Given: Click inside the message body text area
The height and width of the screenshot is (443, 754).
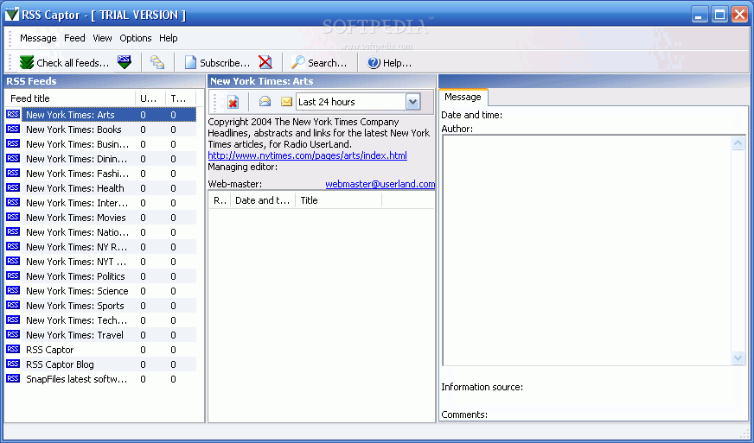Looking at the screenshot, I should pyautogui.click(x=586, y=250).
